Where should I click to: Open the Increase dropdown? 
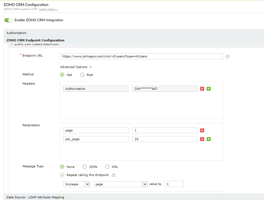77,184
